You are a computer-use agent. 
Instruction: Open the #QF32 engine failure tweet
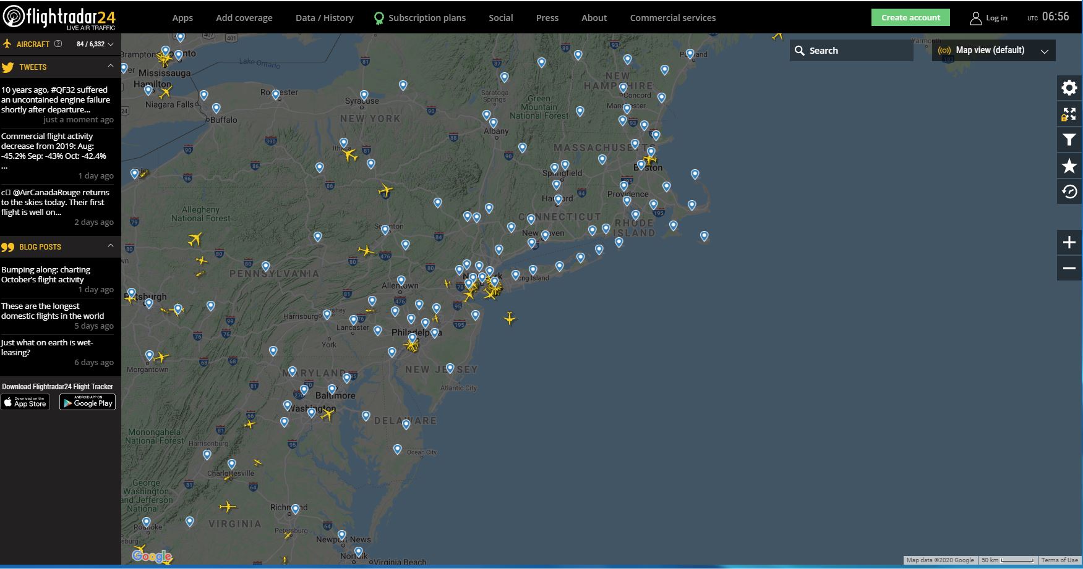pos(56,100)
